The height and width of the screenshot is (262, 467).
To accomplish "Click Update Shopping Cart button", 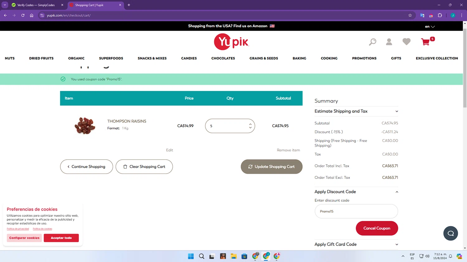I will coord(271,167).
